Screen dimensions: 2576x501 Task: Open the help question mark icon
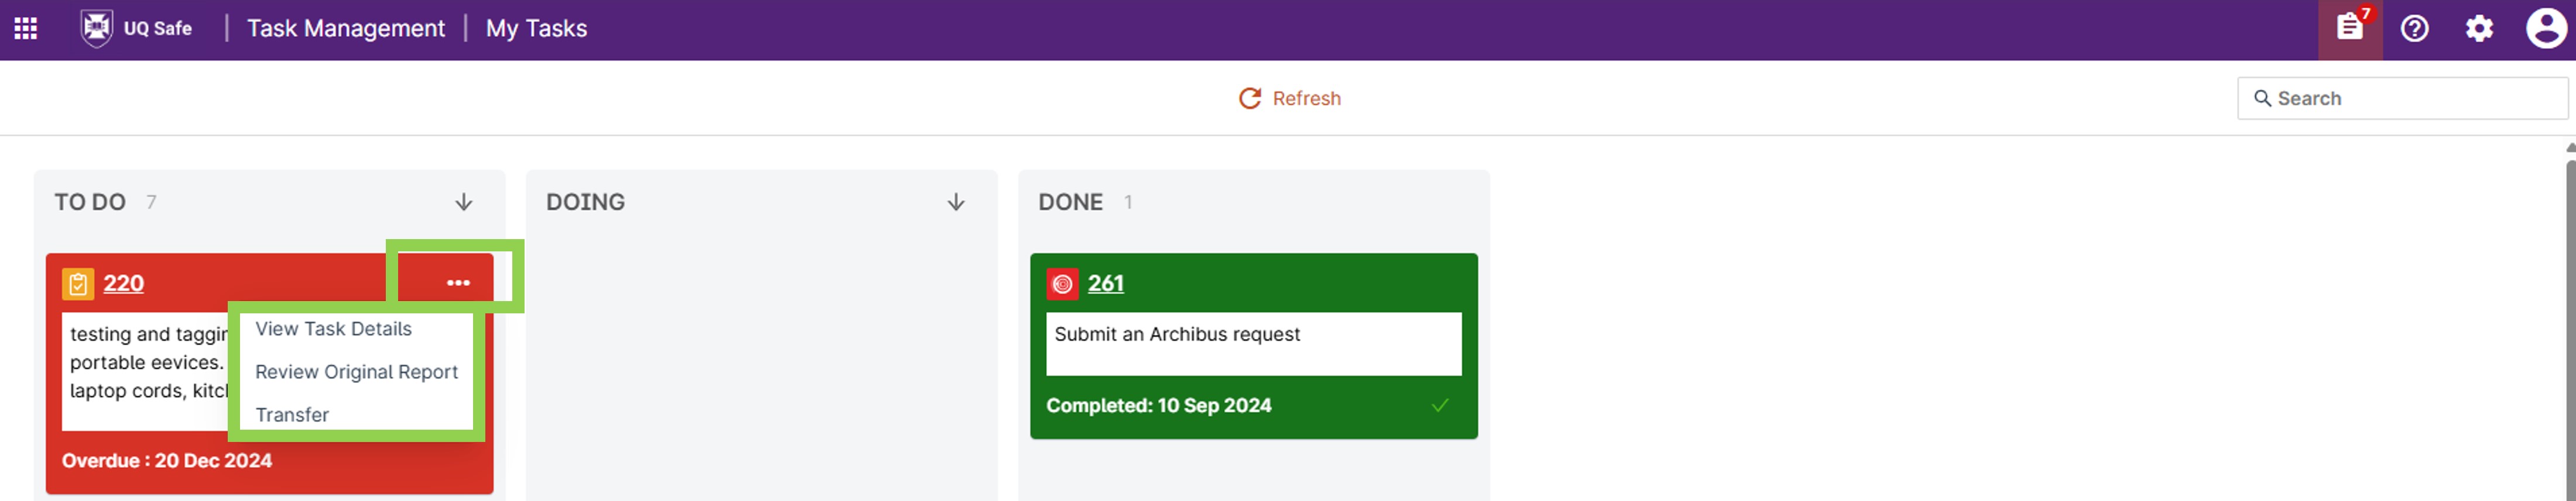[2414, 28]
